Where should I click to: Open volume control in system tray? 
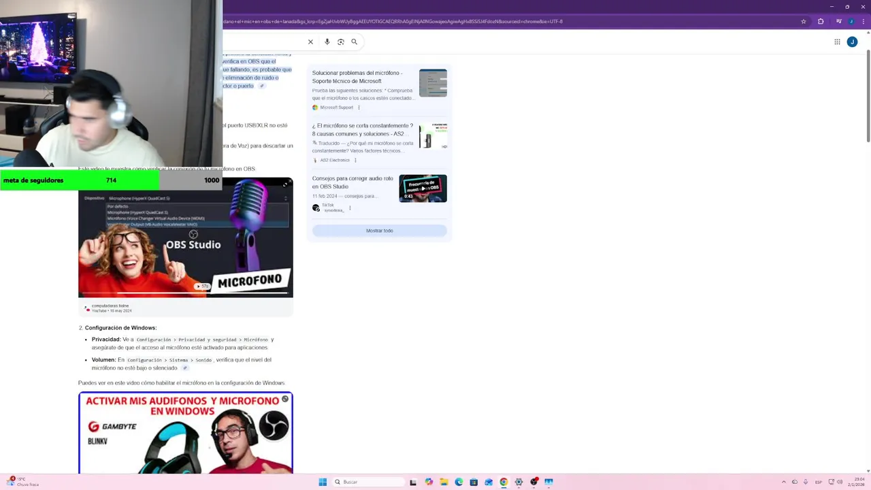[839, 482]
